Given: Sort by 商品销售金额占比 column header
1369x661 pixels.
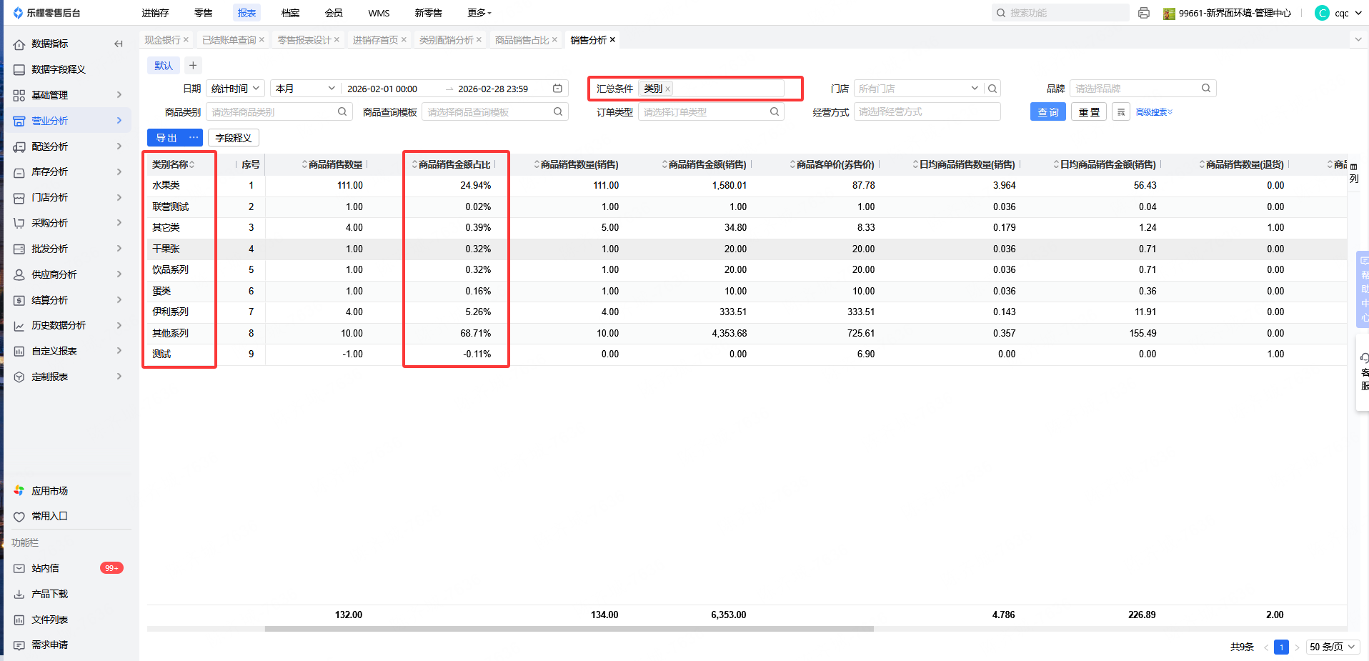Looking at the screenshot, I should [x=454, y=164].
